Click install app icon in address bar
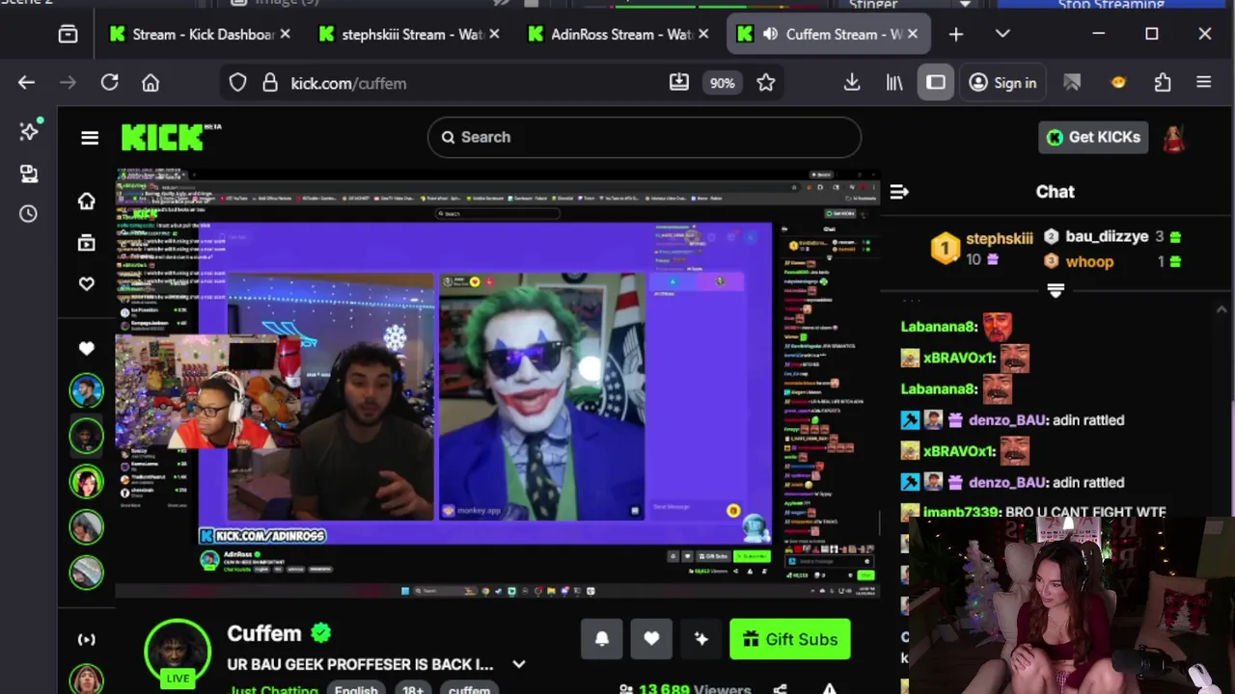This screenshot has height=694, width=1235. pos(679,83)
